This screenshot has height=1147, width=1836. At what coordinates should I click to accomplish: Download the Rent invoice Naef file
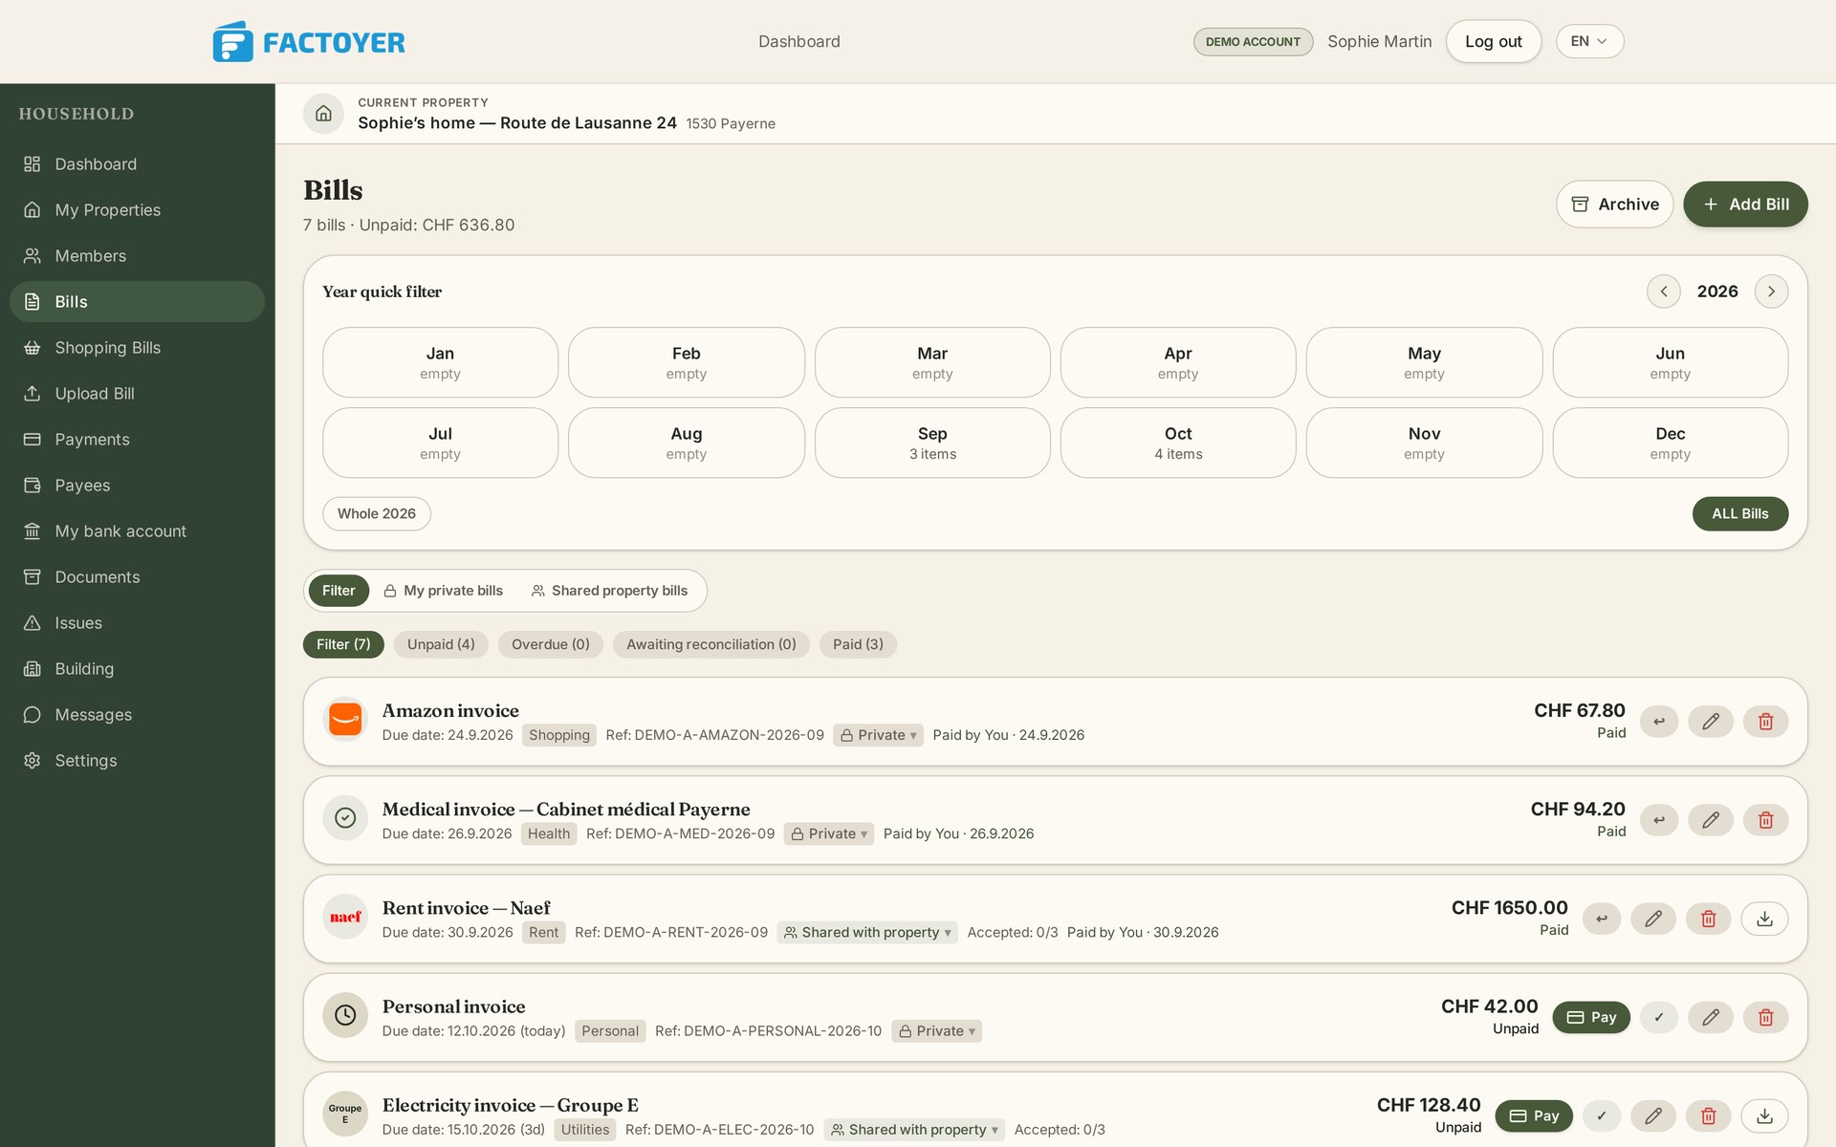tap(1764, 919)
